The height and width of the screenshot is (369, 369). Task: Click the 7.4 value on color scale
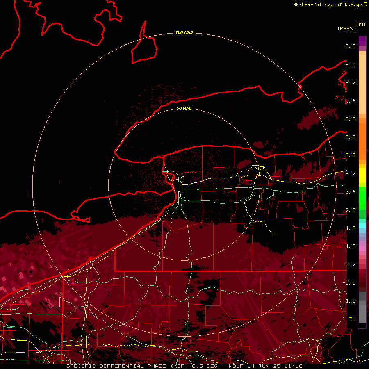tap(351, 101)
